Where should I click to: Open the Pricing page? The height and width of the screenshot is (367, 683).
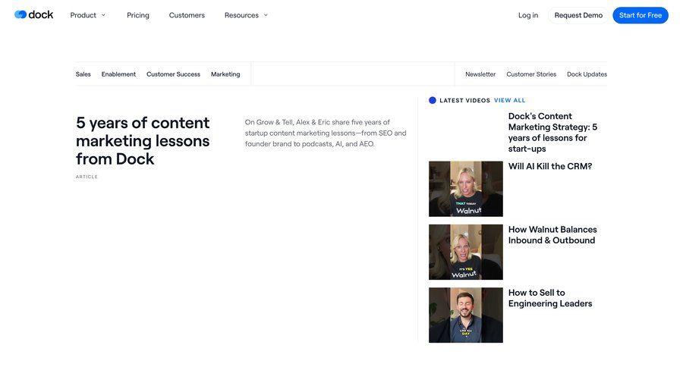pyautogui.click(x=137, y=15)
